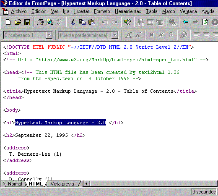This screenshot has width=218, height=196.
Task: Toggle underline with the S button
Action: click(171, 35)
